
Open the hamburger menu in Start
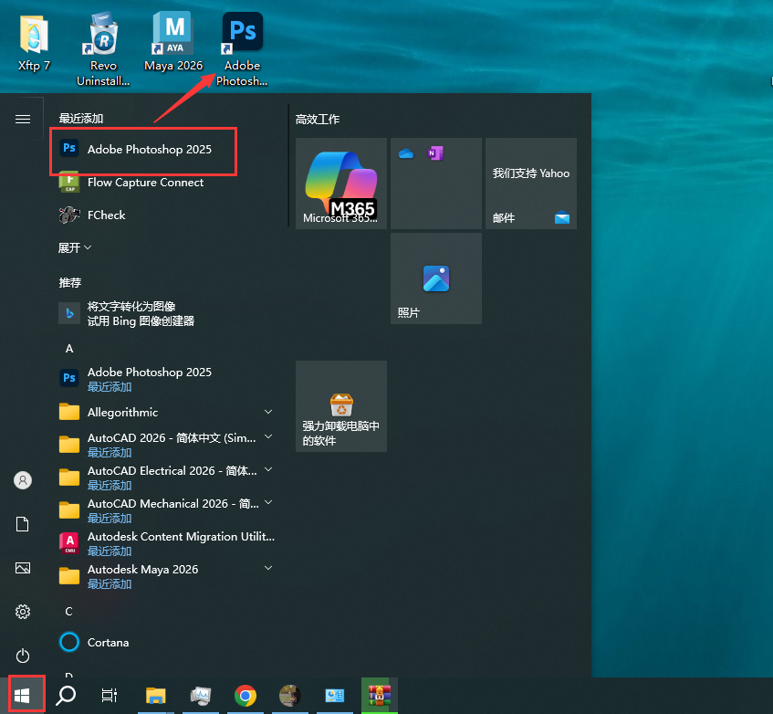(x=22, y=118)
